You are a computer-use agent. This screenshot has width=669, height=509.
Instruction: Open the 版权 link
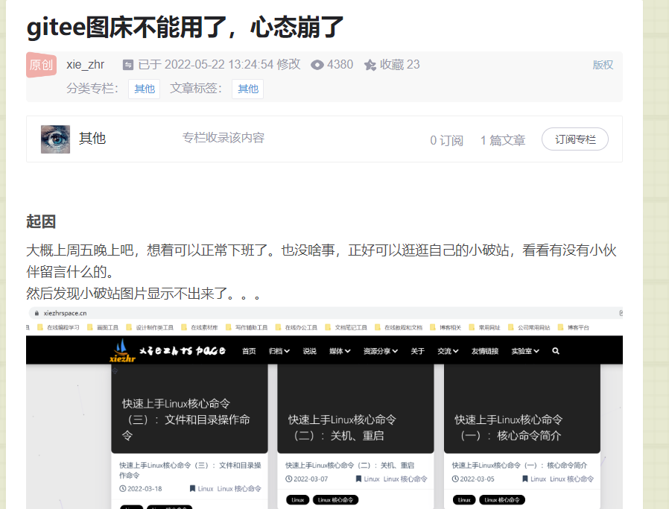[x=603, y=65]
